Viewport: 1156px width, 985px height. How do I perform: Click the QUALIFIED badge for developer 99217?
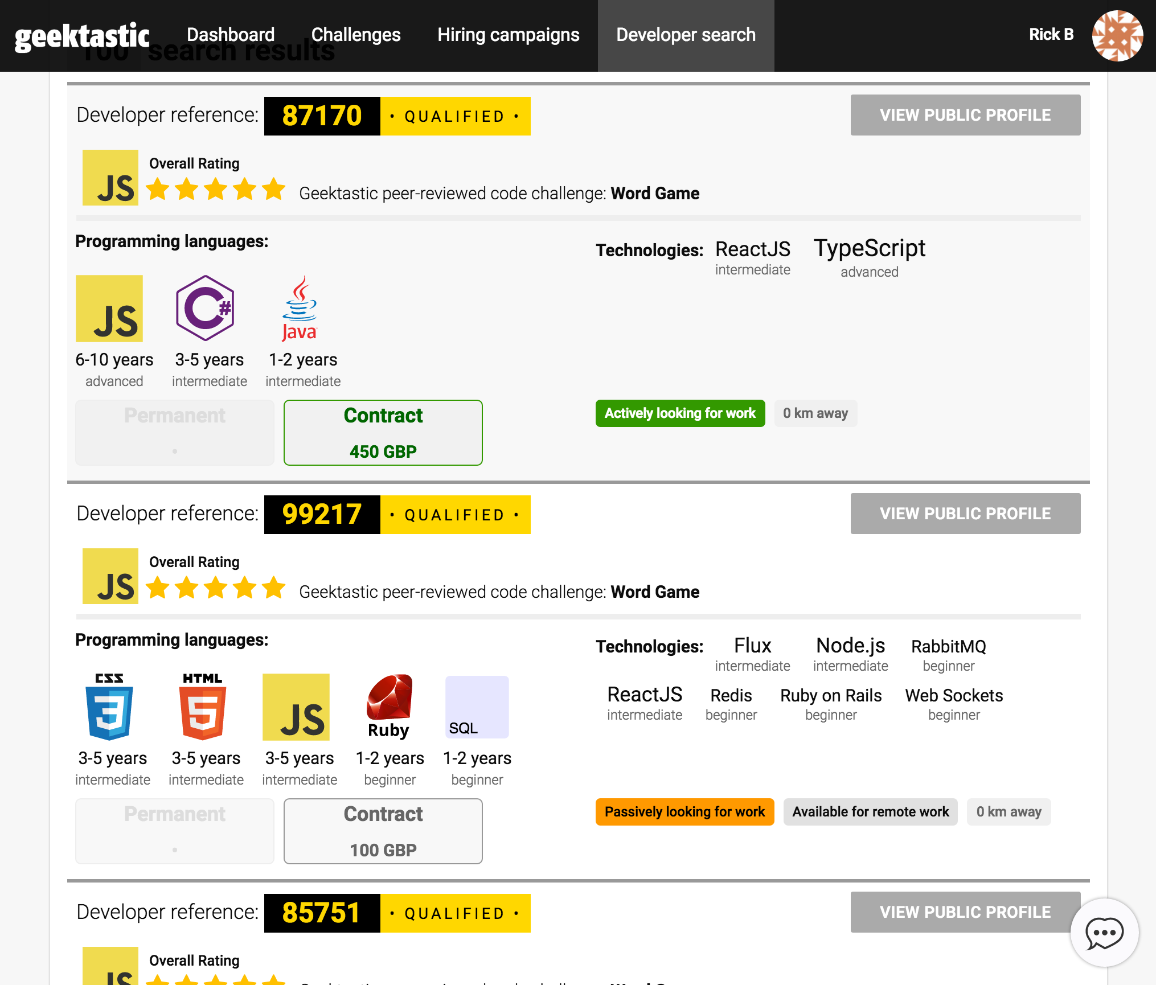(x=456, y=515)
